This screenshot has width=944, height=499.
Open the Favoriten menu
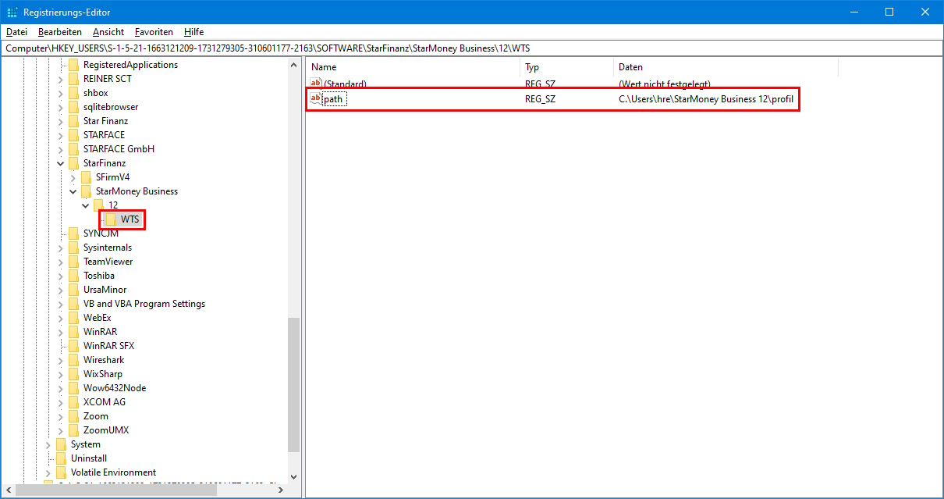[154, 32]
